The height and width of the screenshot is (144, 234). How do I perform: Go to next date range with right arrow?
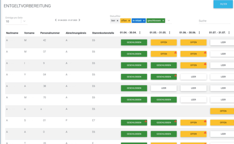coord(79,20)
